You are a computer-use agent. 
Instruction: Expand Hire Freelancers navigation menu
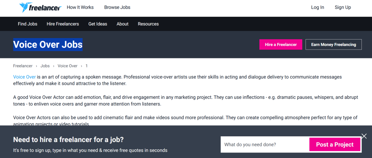63,24
